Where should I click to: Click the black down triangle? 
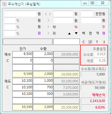pyautogui.click(x=76, y=33)
